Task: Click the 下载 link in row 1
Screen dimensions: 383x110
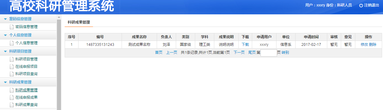Action: point(245,45)
